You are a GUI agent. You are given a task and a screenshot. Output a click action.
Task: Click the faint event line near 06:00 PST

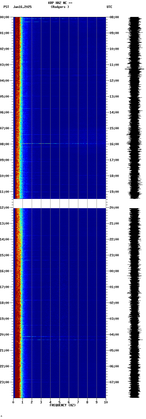(x=64, y=108)
